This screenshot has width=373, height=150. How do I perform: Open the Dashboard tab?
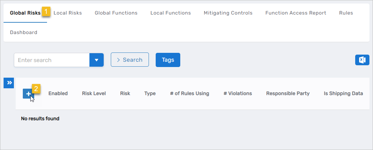pyautogui.click(x=24, y=33)
